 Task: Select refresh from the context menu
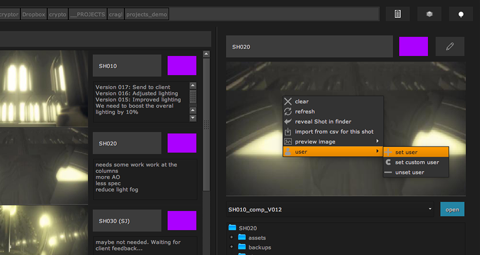click(x=304, y=111)
